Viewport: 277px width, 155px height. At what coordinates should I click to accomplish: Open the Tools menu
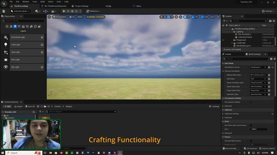pos(35,2)
